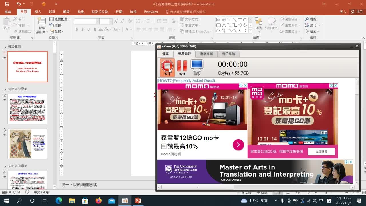The width and height of the screenshot is (366, 206).
Task: Open the 設計 ribbon tab
Action: (52, 12)
